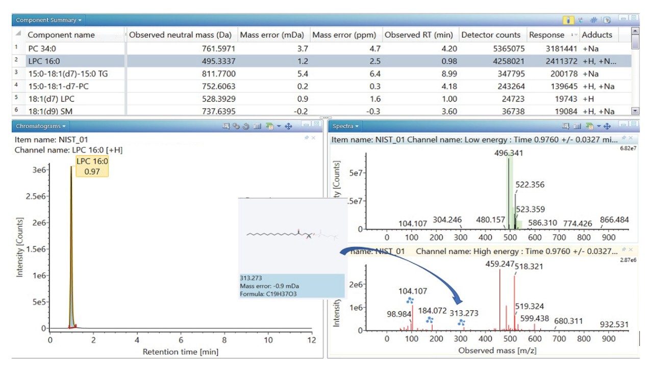The image size is (653, 372).
Task: Pin the High energy spectrum plot
Action: 624,250
